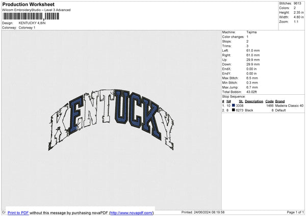This screenshot has height=216, width=306.
Task: Click the Stitches value 9613
Action: (x=297, y=4)
